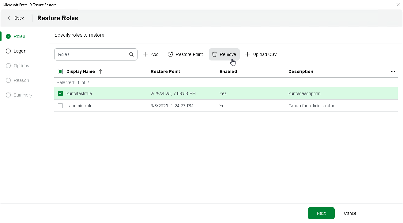Check the ts-admin-role checkbox
The image size is (403, 223).
[x=60, y=106]
